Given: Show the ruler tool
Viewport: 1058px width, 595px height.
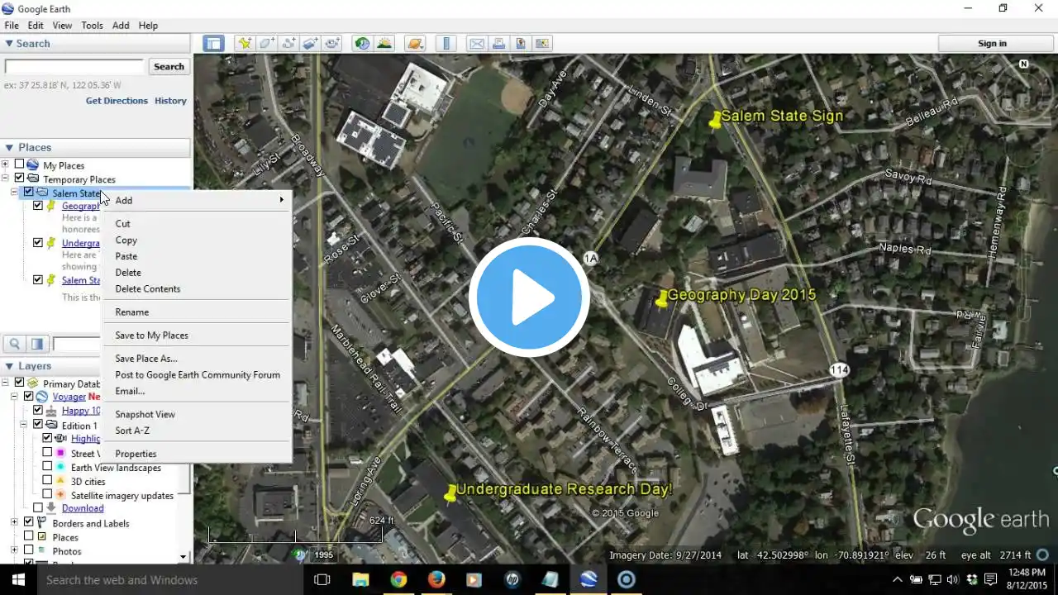Looking at the screenshot, I should 446,44.
